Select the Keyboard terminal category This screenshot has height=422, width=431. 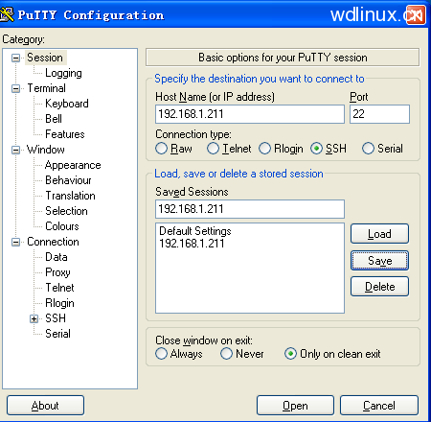(67, 104)
